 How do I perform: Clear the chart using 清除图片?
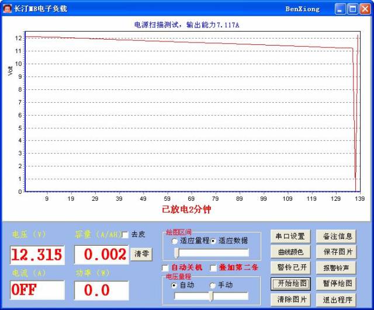tap(290, 299)
